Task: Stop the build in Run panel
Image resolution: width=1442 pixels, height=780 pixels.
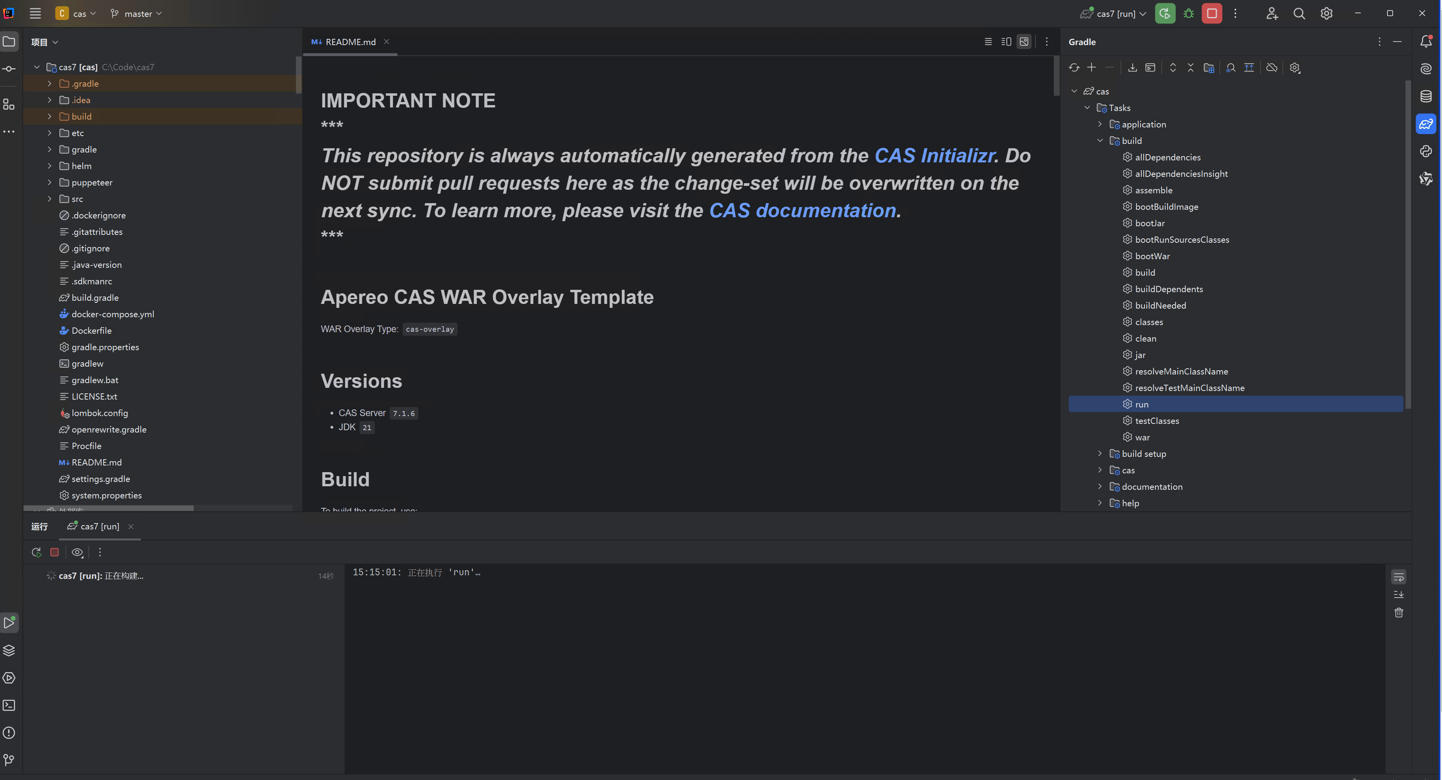Action: pyautogui.click(x=54, y=552)
